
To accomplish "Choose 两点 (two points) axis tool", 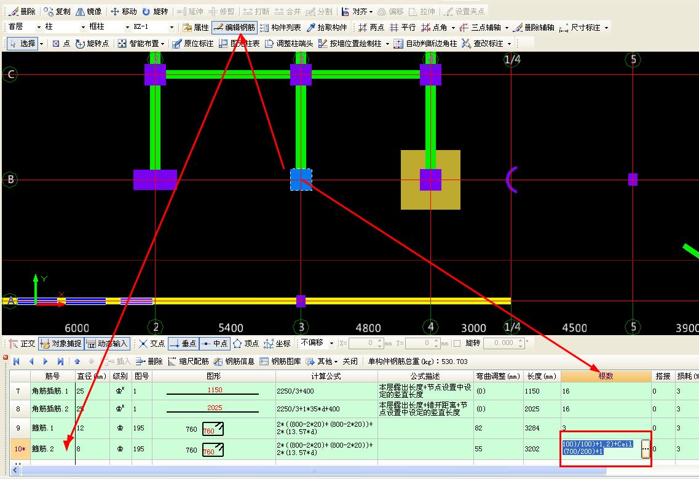I will click(x=371, y=28).
